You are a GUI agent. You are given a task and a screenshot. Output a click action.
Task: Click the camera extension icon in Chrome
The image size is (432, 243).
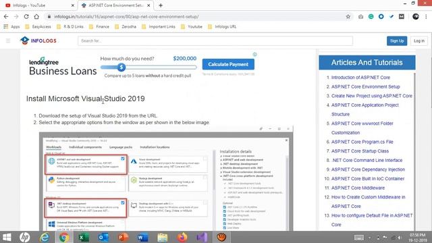[x=360, y=16]
